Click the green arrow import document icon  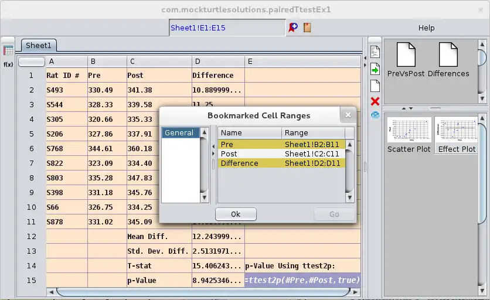click(x=375, y=69)
